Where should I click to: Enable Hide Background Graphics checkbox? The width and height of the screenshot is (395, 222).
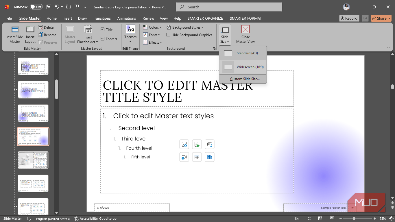coord(168,35)
